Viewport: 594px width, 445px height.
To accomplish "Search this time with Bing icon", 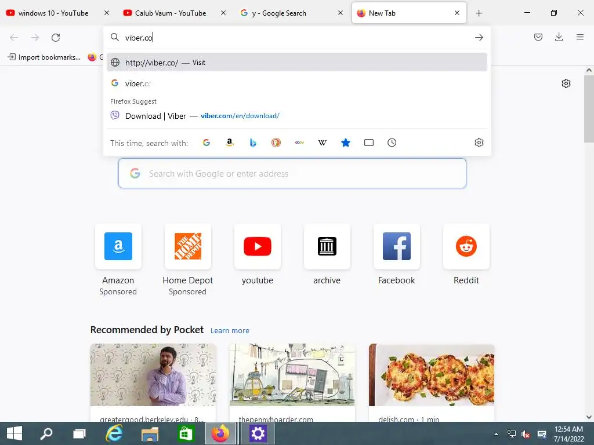I will pyautogui.click(x=253, y=143).
